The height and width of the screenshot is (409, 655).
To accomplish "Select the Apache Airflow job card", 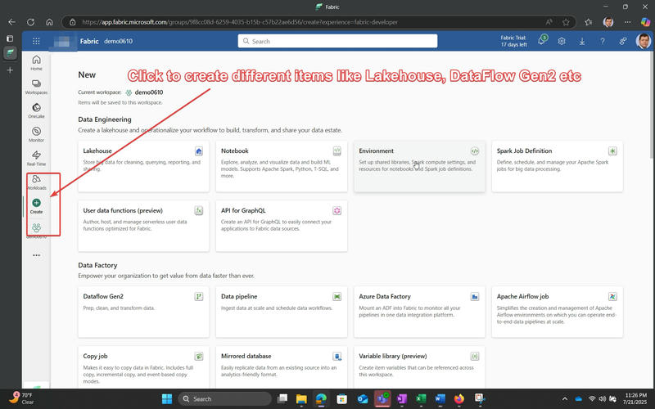I will [x=558, y=312].
